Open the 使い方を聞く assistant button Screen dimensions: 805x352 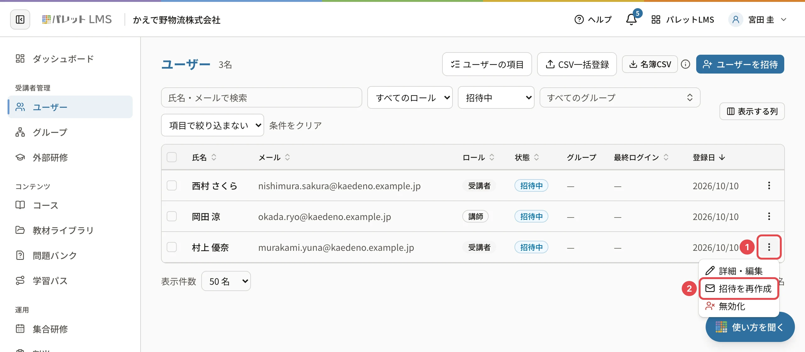[750, 327]
